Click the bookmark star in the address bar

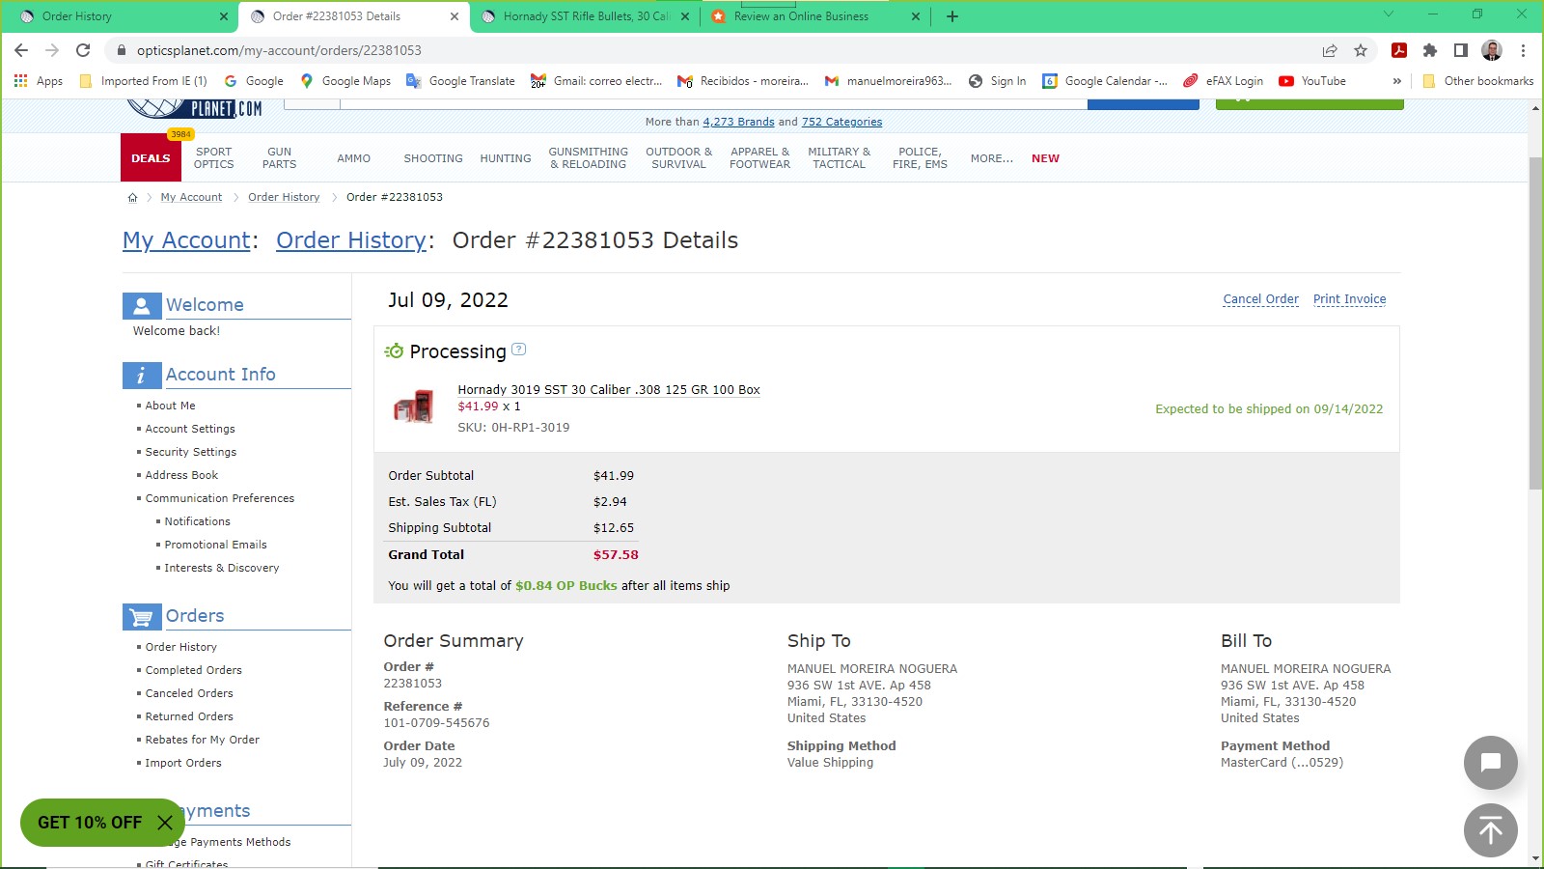[1362, 50]
